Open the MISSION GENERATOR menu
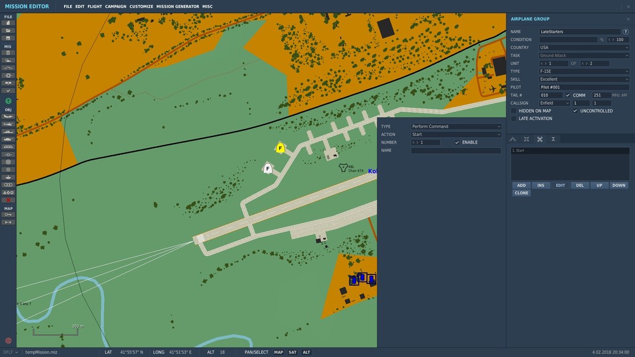 click(x=178, y=6)
